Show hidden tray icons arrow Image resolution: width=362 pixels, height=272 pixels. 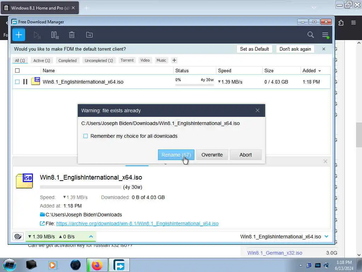300,265
